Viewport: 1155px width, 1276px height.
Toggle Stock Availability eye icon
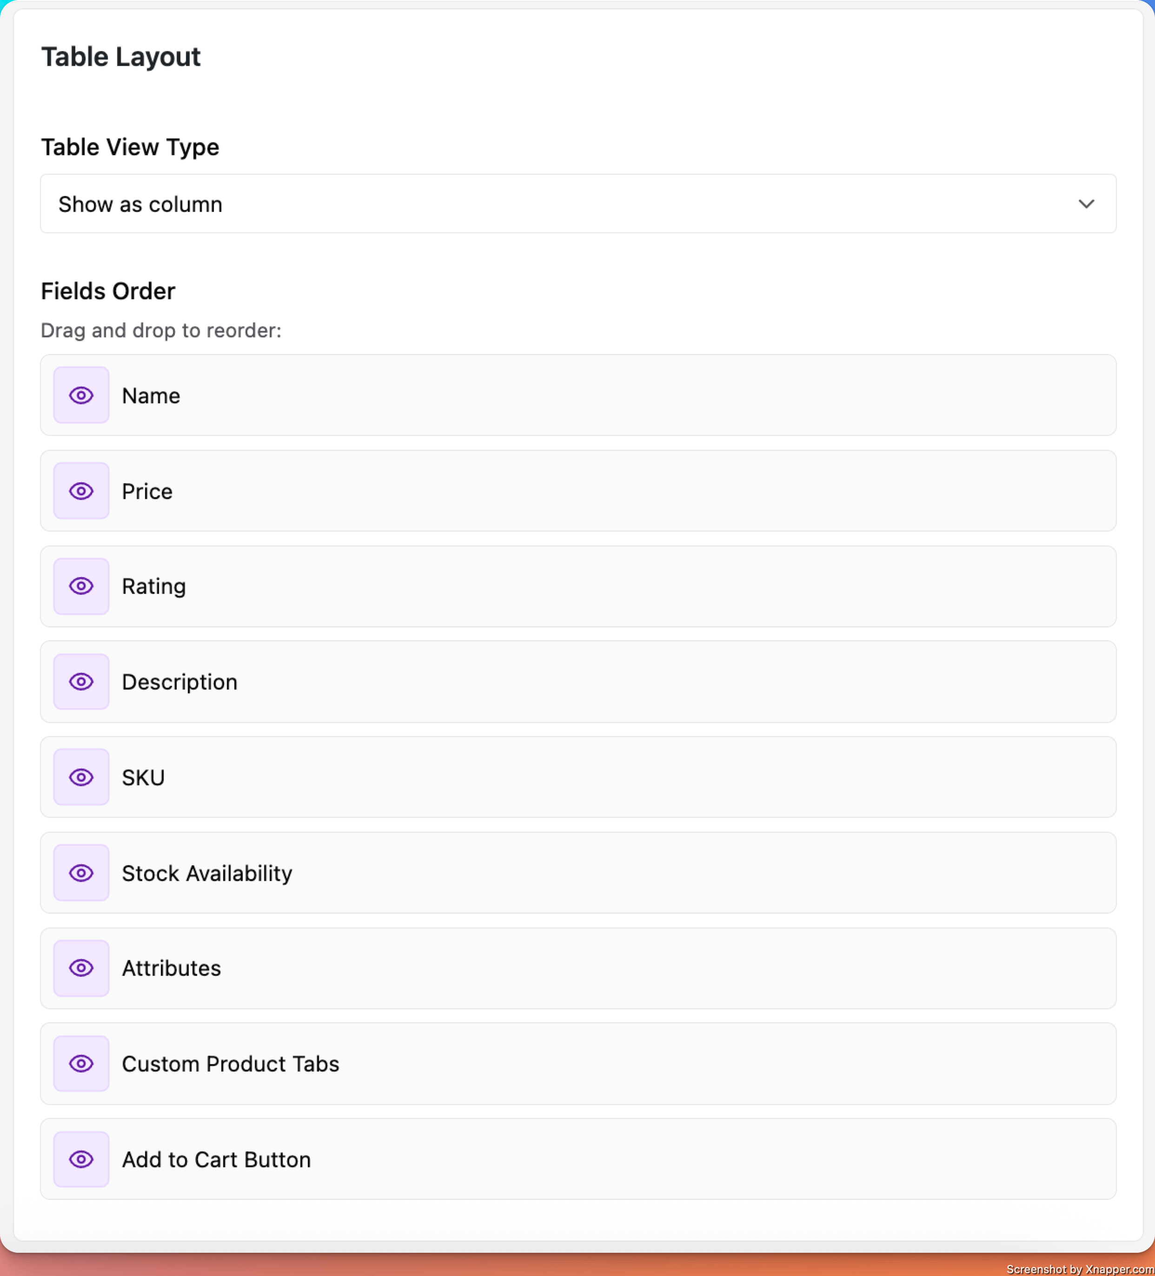point(81,873)
